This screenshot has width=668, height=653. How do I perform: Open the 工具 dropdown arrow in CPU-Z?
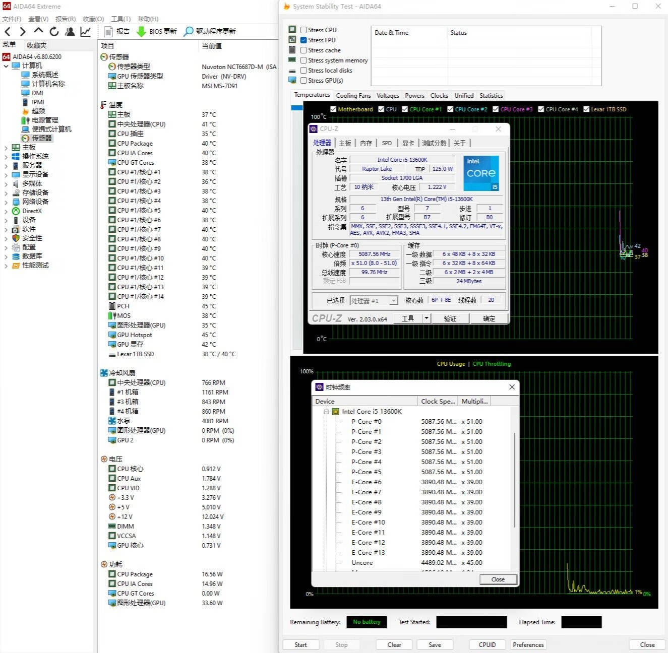pyautogui.click(x=427, y=318)
